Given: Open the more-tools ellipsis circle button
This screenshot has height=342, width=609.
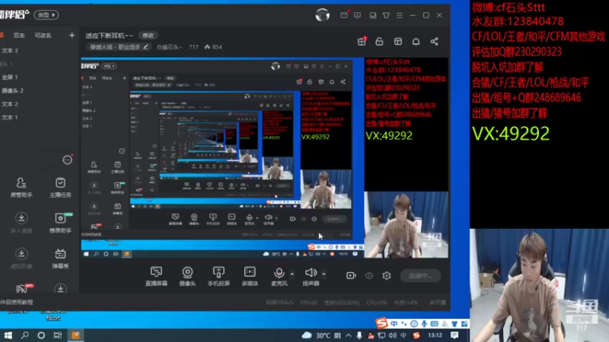Looking at the screenshot, I should click(67, 160).
